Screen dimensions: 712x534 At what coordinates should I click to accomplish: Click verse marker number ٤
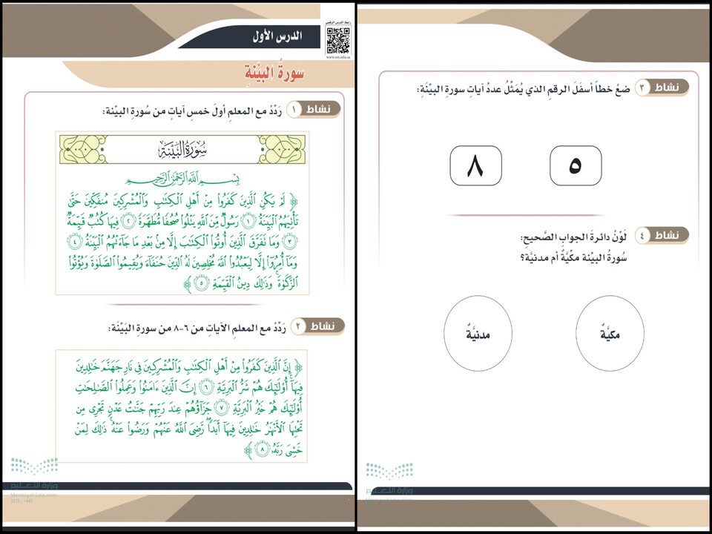point(74,241)
